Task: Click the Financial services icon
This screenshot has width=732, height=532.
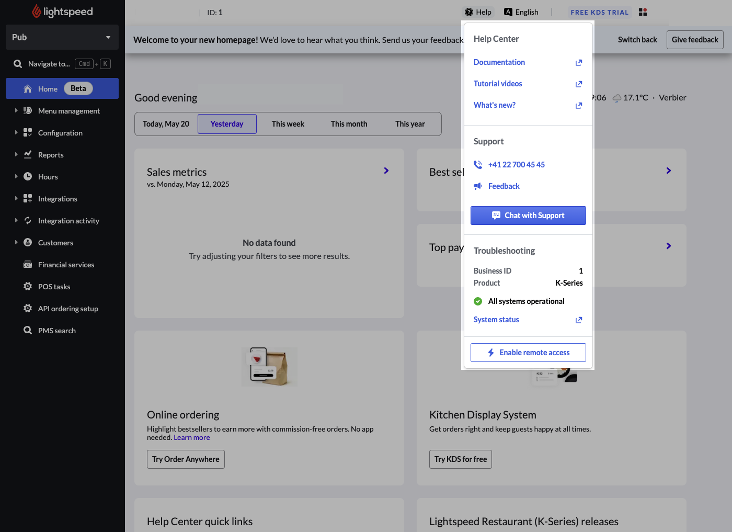Action: tap(28, 265)
